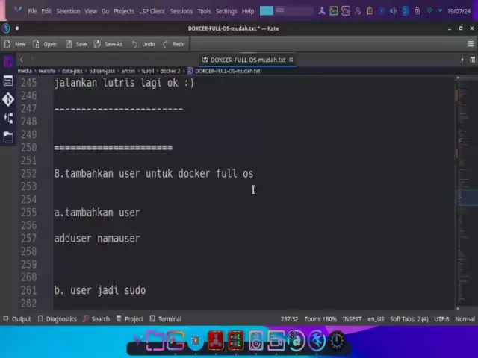
Task: Toggle INSERT mode in status bar
Action: [x=352, y=319]
